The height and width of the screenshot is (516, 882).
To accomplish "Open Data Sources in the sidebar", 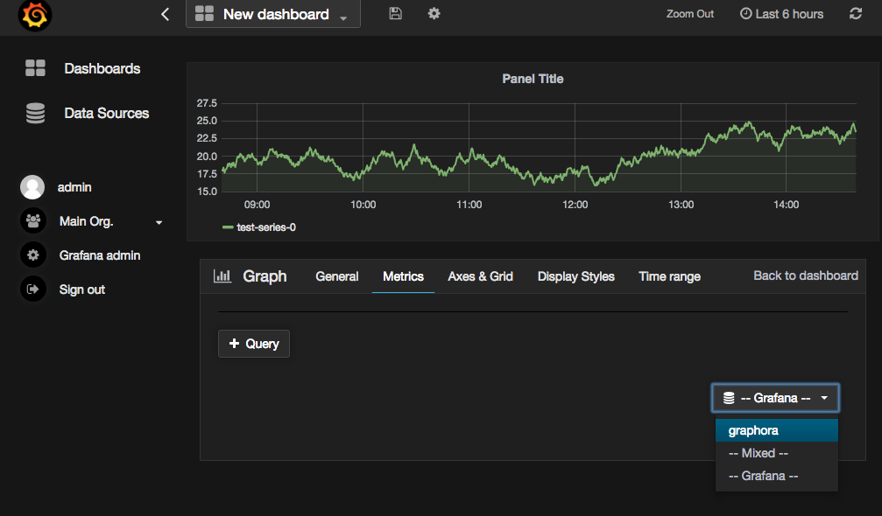I will coord(106,114).
